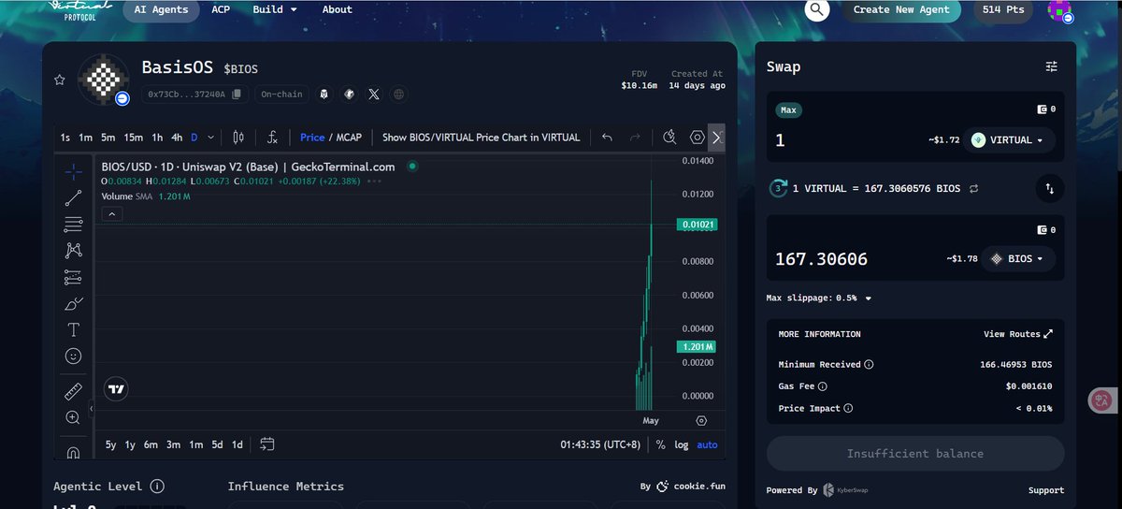This screenshot has width=1122, height=509.
Task: Select the brush drawing tool
Action: pyautogui.click(x=73, y=304)
